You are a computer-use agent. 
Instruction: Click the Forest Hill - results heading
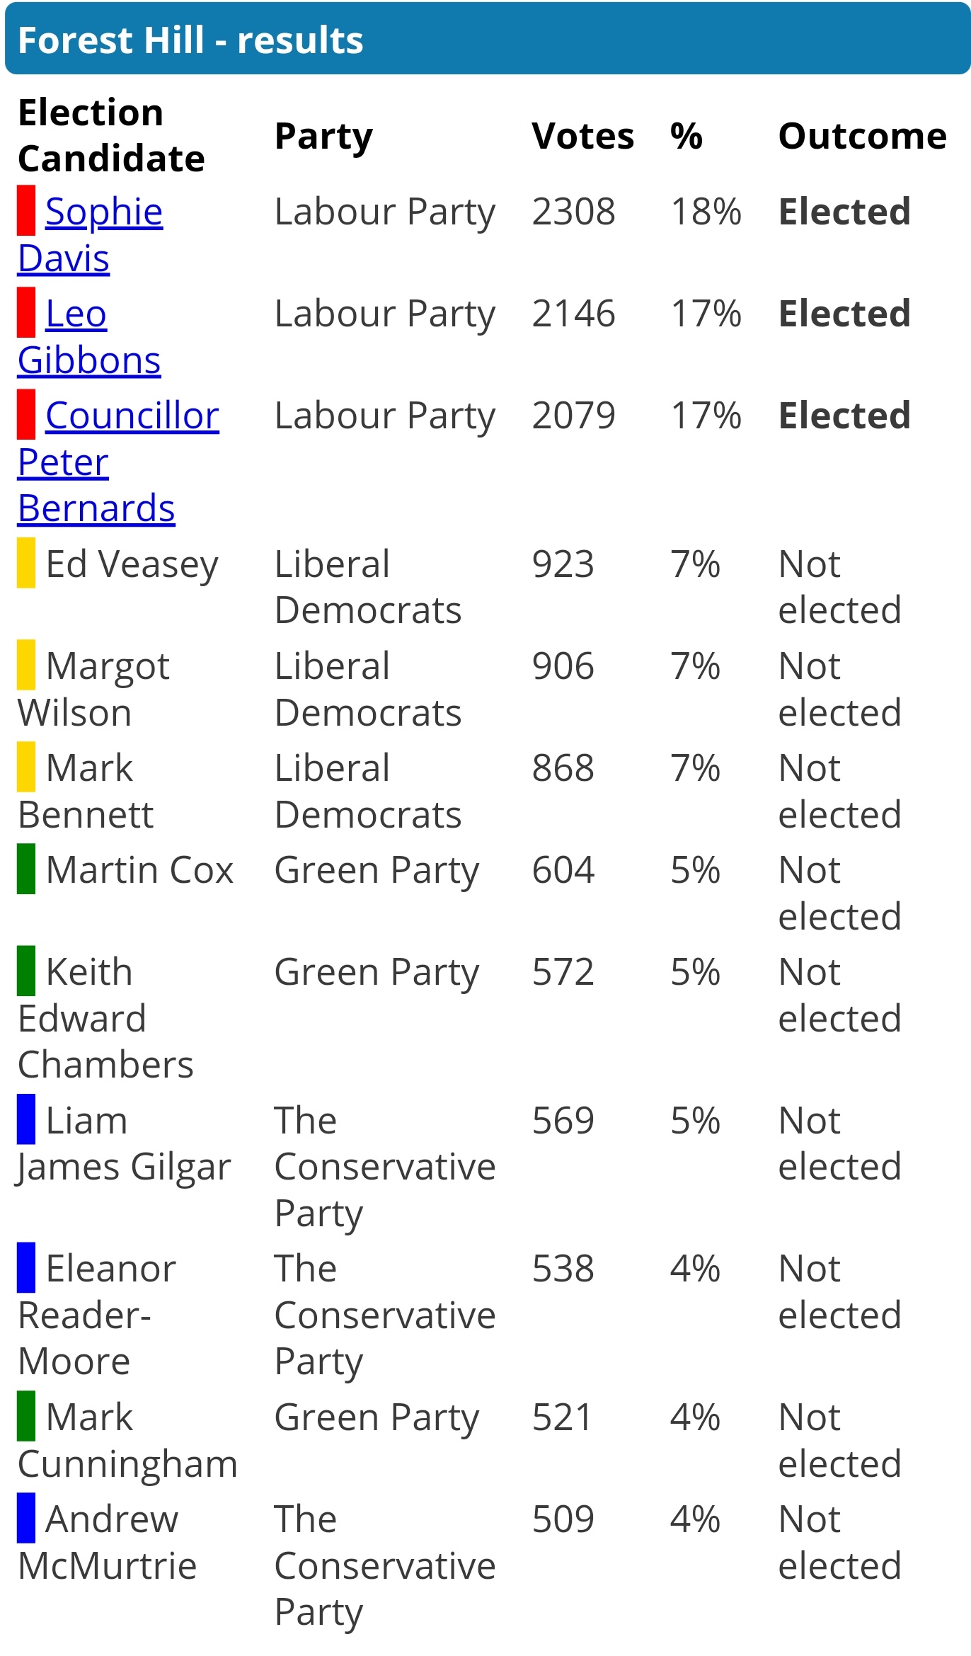190,40
